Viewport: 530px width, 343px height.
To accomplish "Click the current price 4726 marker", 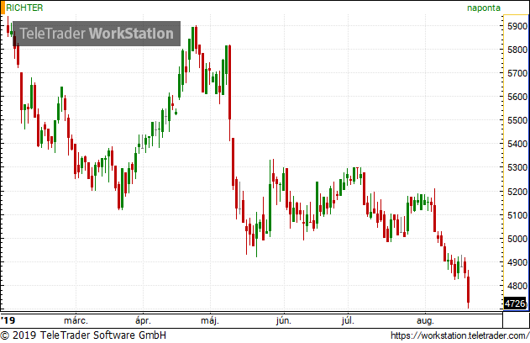I will coord(515,303).
